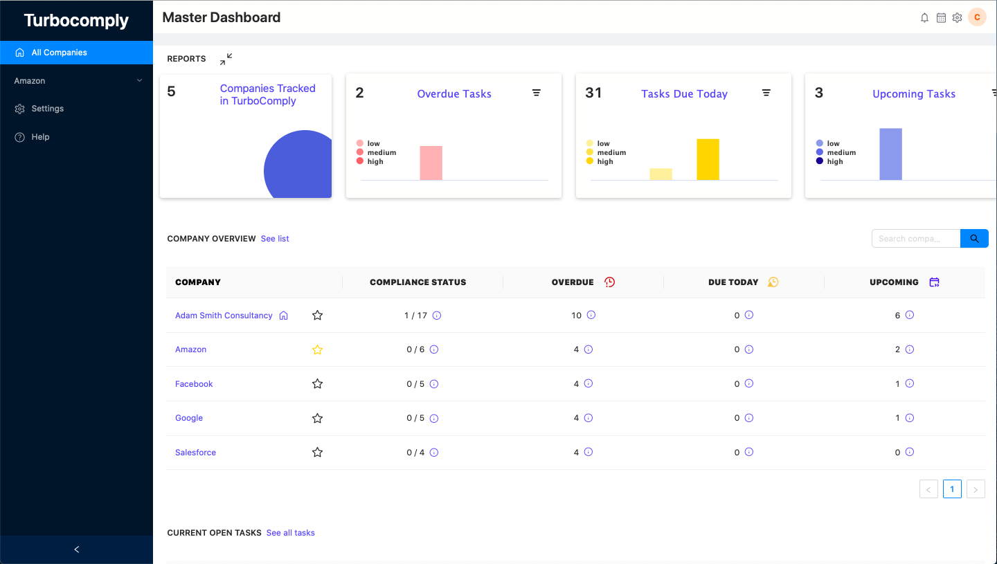
Task: Click the pink bar in Overdue Tasks chart
Action: tap(431, 163)
